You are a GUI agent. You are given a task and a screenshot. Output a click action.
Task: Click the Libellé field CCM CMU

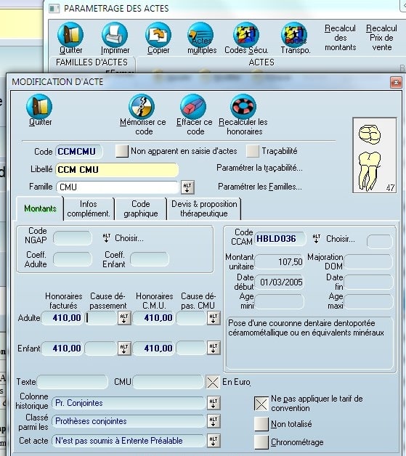click(117, 169)
